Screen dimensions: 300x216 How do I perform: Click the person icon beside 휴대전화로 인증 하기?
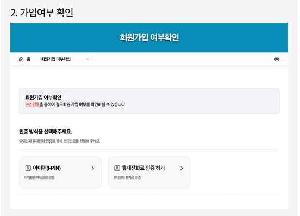[x=117, y=168]
